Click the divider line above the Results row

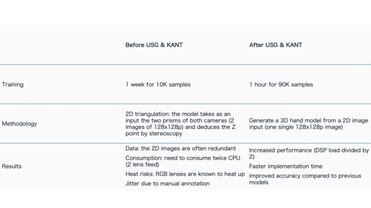(x=185, y=143)
